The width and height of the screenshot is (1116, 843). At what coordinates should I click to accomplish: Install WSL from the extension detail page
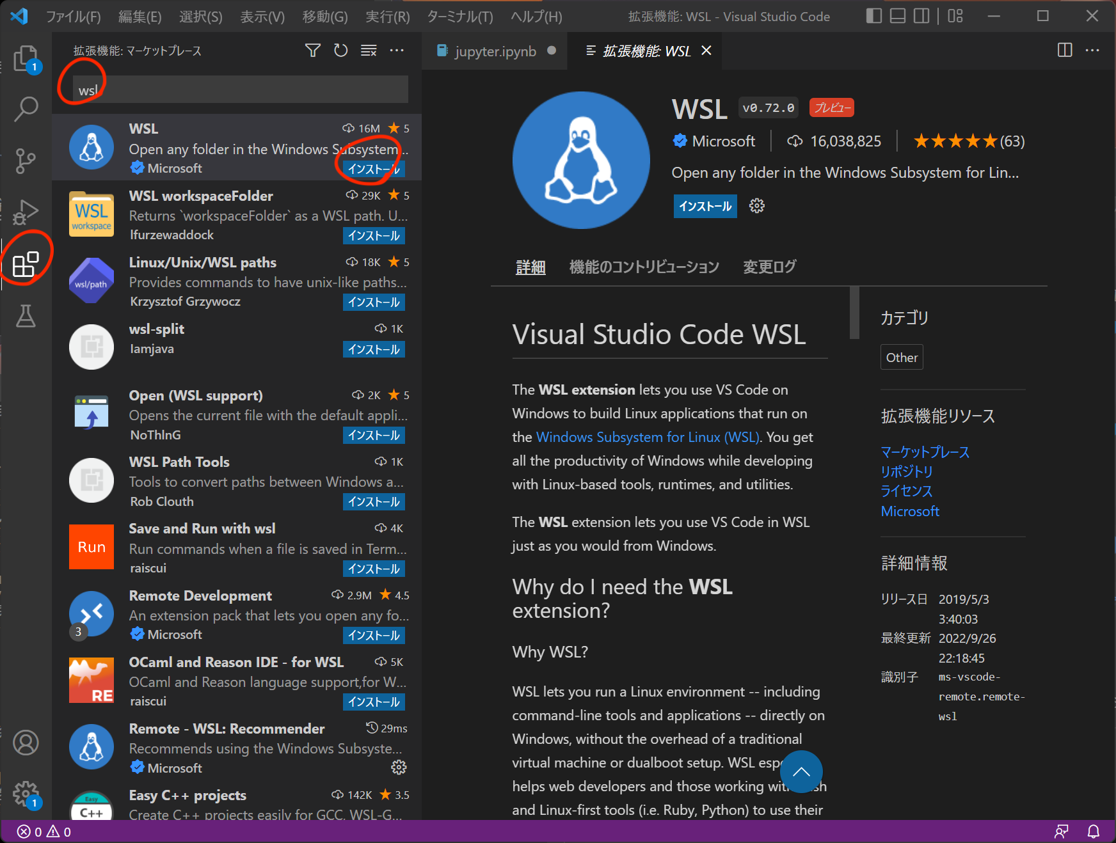click(x=705, y=207)
